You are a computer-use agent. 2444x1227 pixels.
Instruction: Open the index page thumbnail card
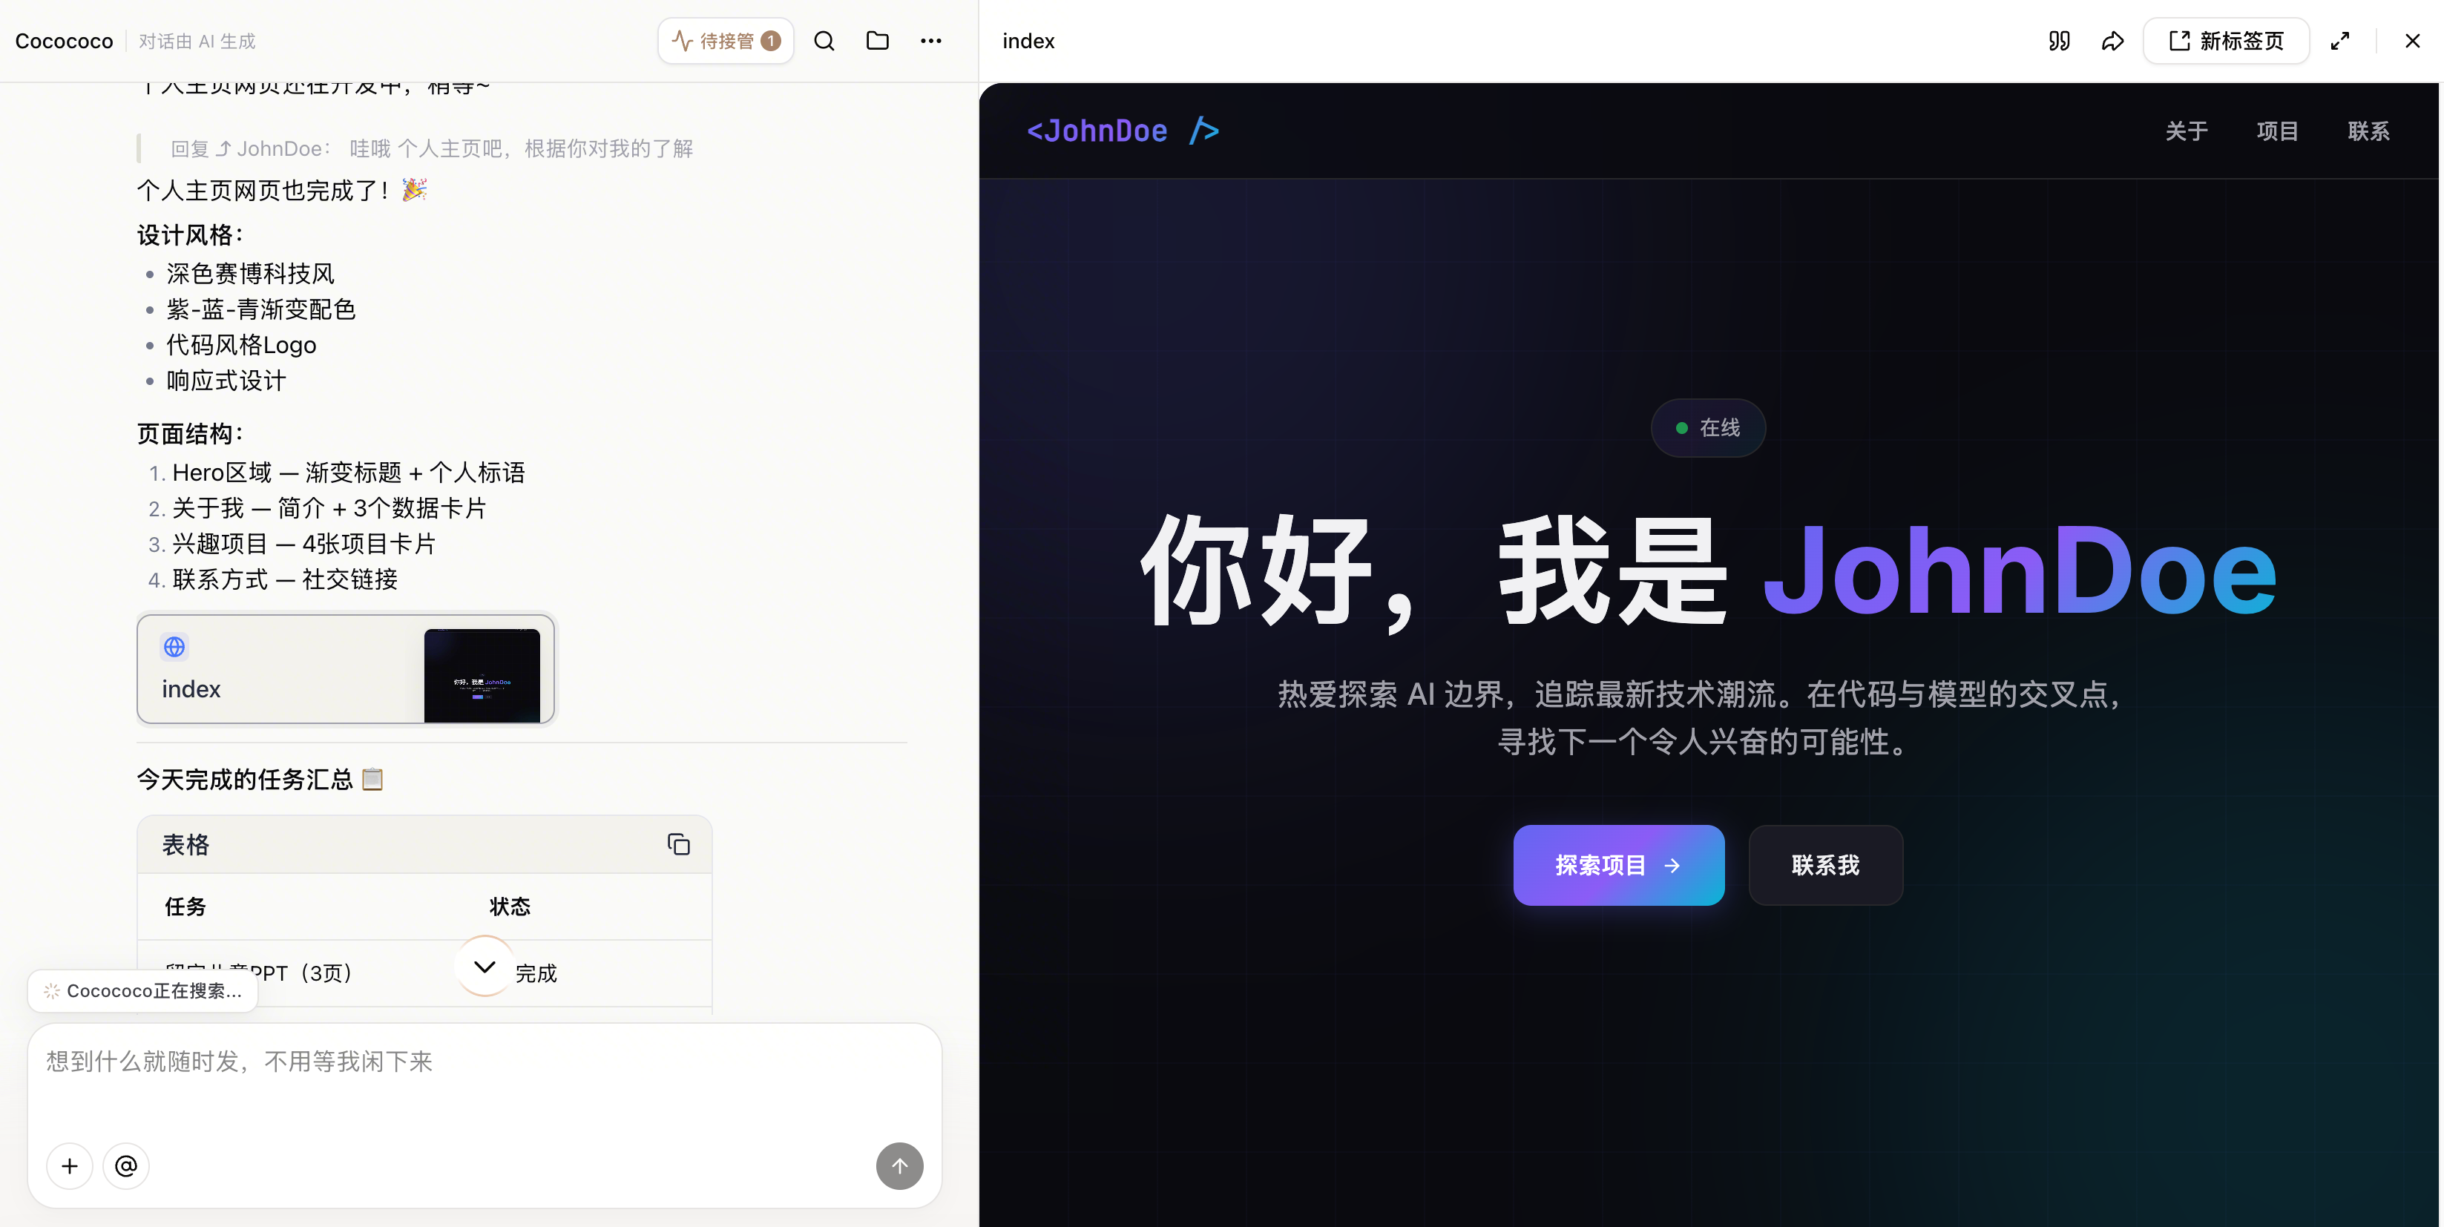pos(346,669)
